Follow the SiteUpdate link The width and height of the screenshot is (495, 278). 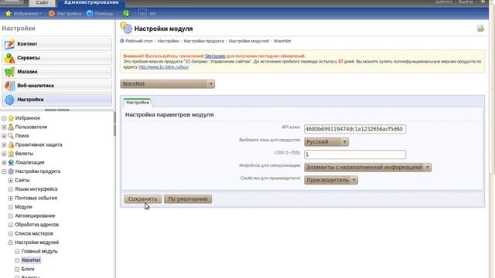215,56
